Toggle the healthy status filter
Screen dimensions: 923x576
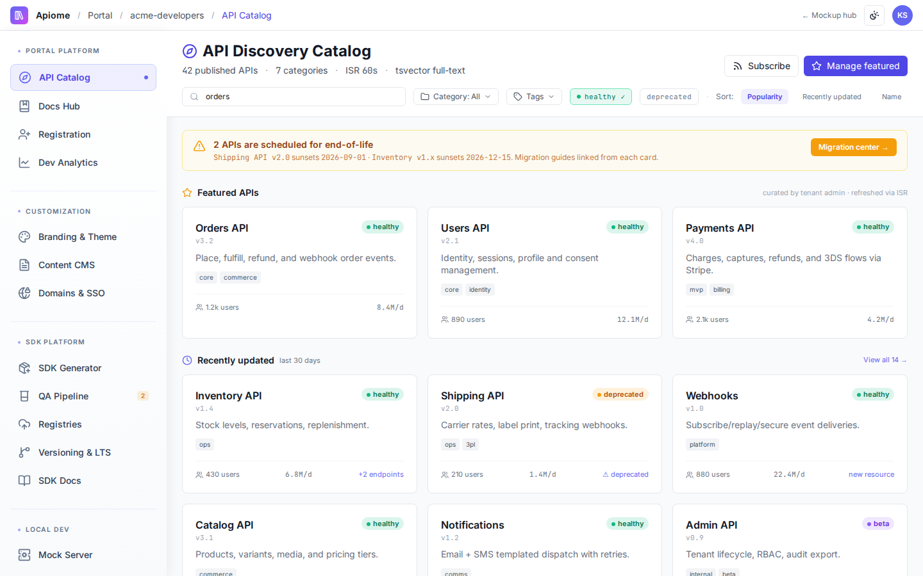601,97
